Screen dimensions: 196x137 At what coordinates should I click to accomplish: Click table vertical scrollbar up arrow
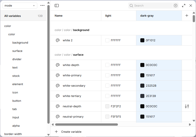[194, 13]
